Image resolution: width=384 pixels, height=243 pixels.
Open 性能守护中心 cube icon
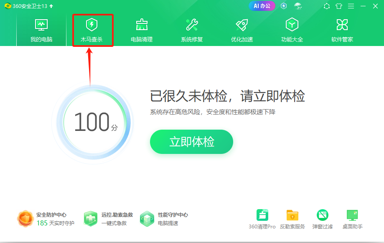[x=147, y=218]
